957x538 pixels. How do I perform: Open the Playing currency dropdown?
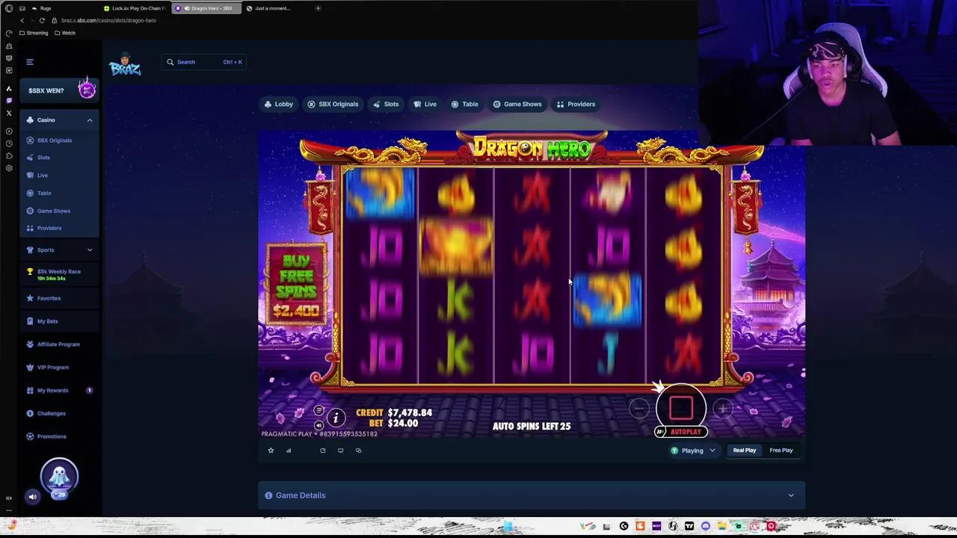coord(693,451)
